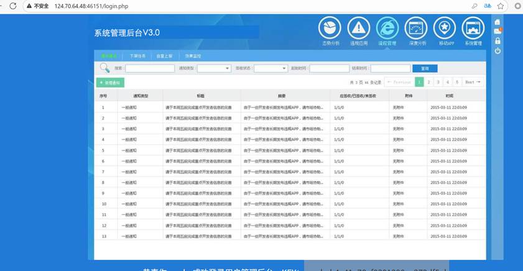Switch to the 下架任务 tab
Image resolution: width=523 pixels, height=271 pixels.
point(137,56)
